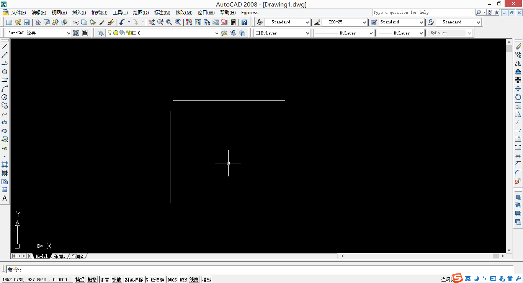Screen dimensions: 523x283
Task: Click the vertical scrollbar down arrow
Action: point(509,250)
